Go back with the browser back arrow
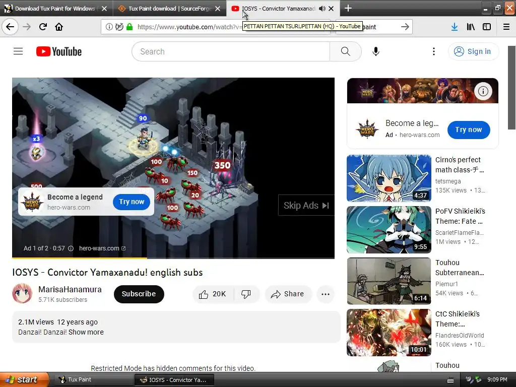Viewport: 516px width, 387px height. (x=10, y=27)
